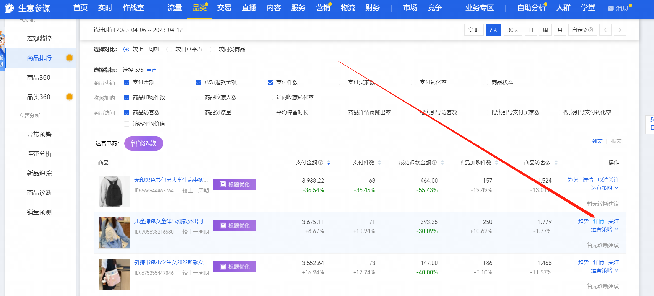Click help icon beside 支付金额 column header
This screenshot has height=296, width=654.
pyautogui.click(x=320, y=162)
